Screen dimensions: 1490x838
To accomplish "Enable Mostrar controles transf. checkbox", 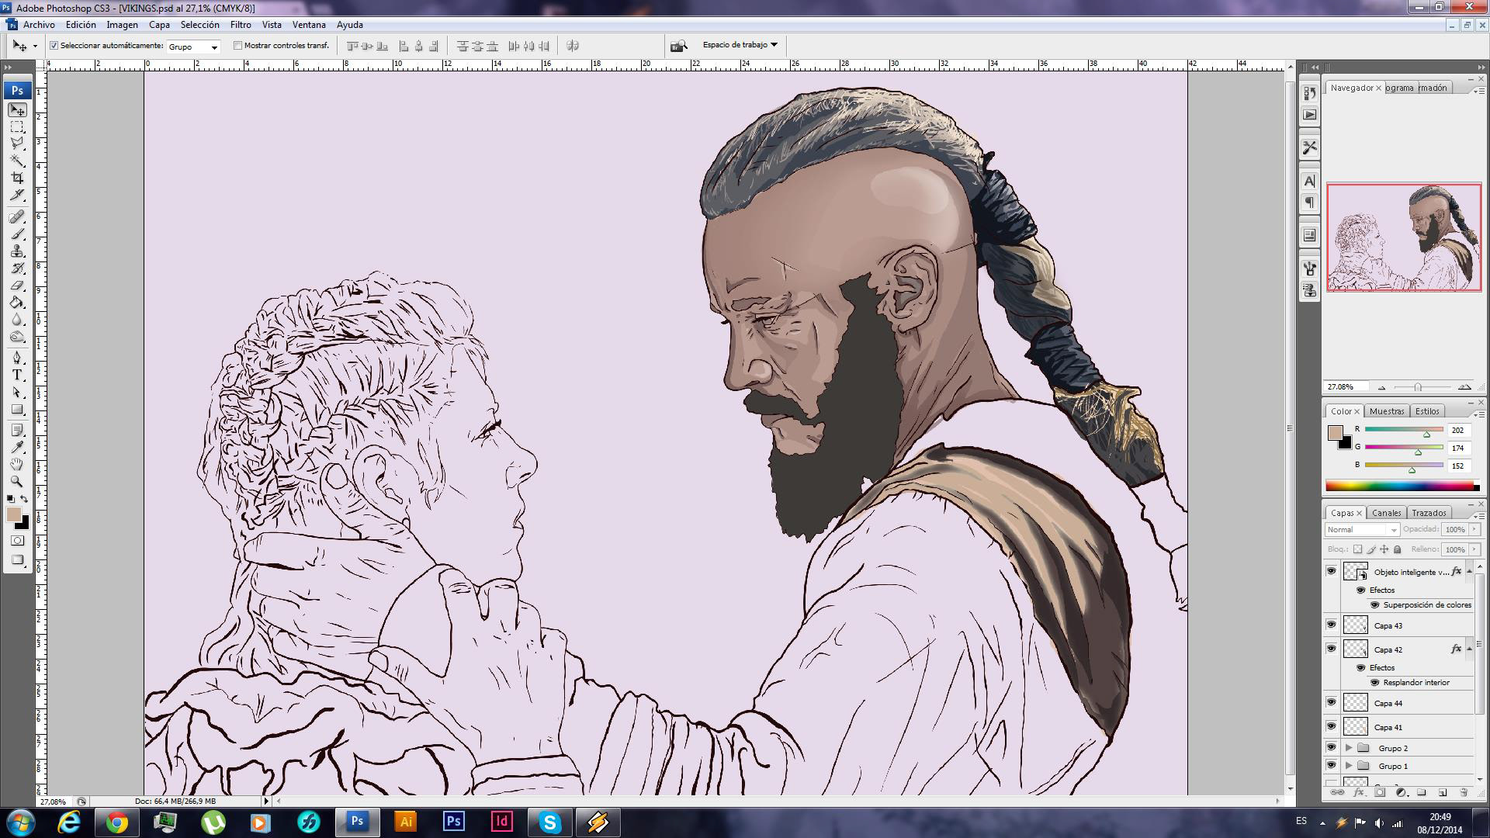I will 238,46.
